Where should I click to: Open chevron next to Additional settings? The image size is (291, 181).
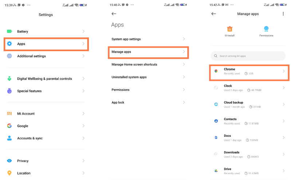click(x=83, y=56)
